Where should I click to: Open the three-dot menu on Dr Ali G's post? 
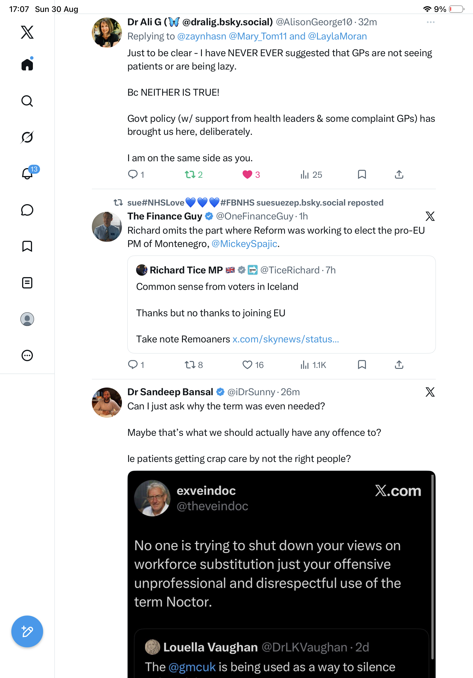pyautogui.click(x=430, y=22)
